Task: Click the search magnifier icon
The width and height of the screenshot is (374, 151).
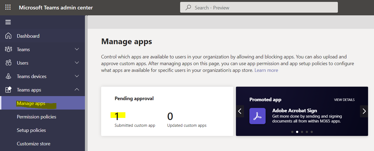Action: [188, 8]
